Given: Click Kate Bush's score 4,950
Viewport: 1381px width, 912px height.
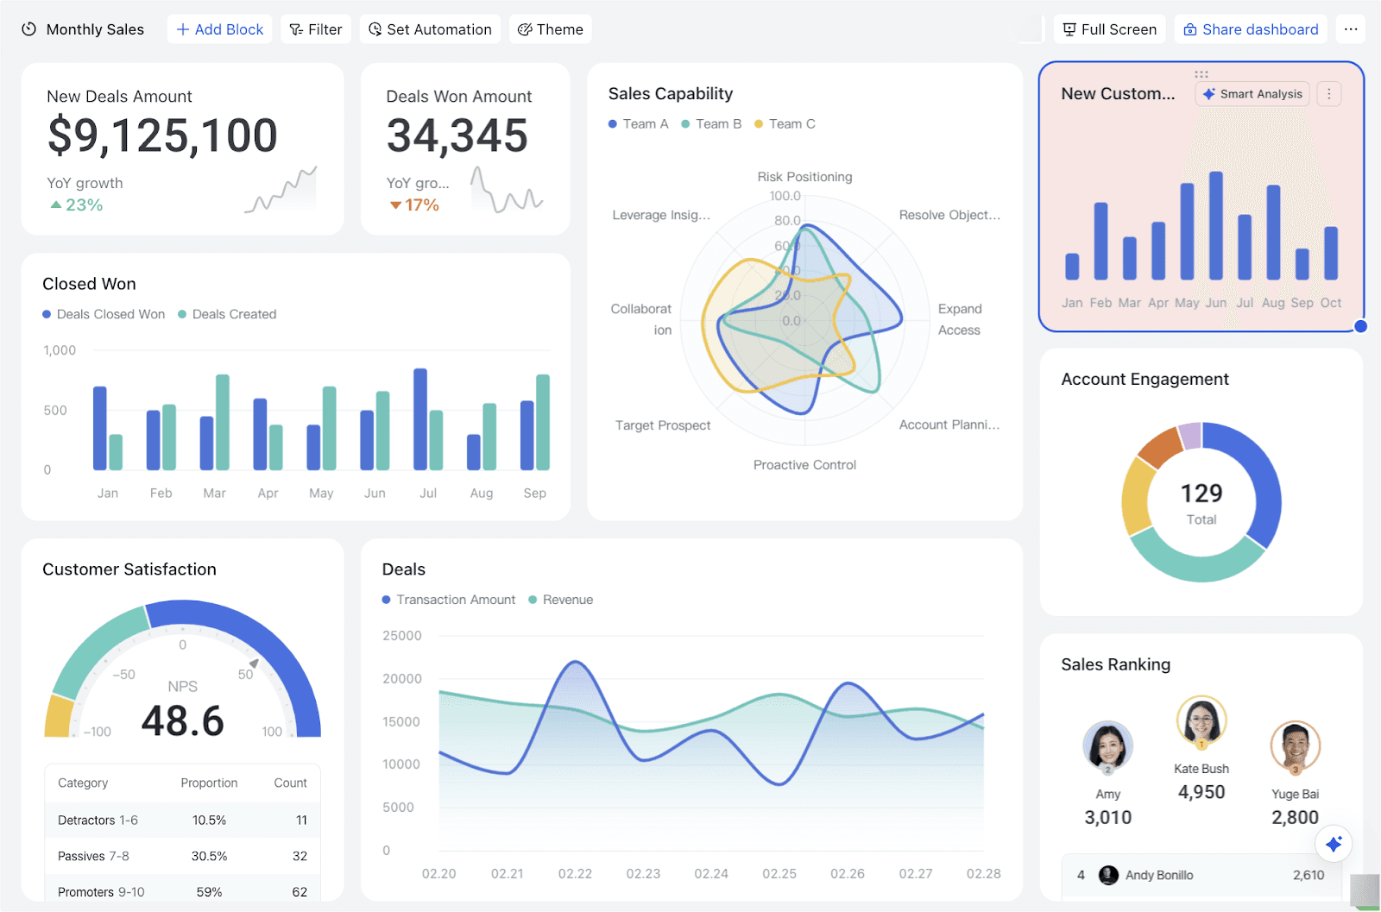Looking at the screenshot, I should [x=1201, y=792].
